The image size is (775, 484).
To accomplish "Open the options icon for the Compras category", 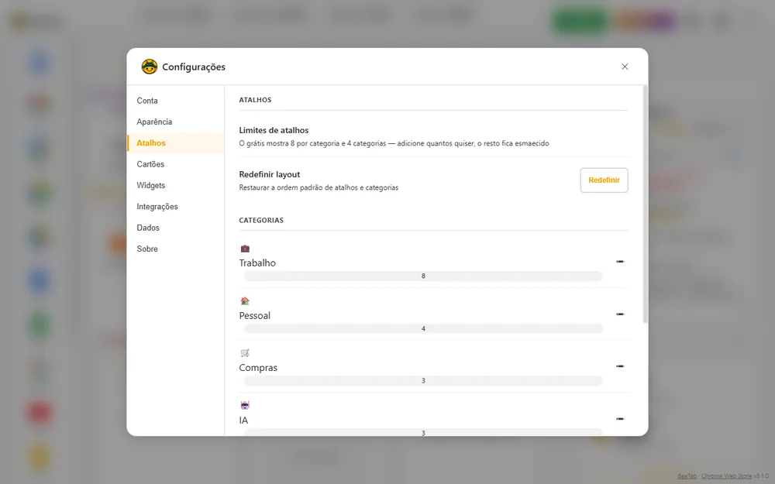I will coord(620,366).
